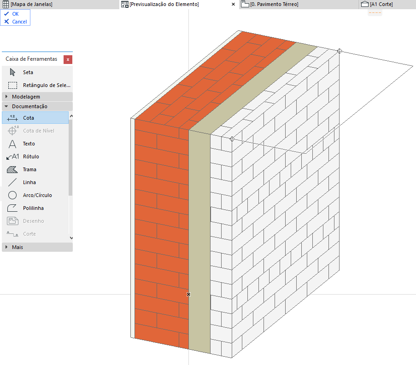The width and height of the screenshot is (416, 365).
Task: Click the Mapa de Janelas tab grid icon
Action: [6, 4]
